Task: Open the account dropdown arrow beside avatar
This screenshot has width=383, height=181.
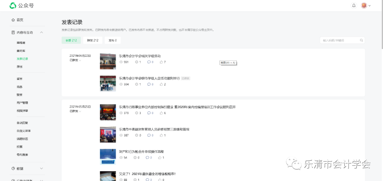Action: (x=370, y=6)
